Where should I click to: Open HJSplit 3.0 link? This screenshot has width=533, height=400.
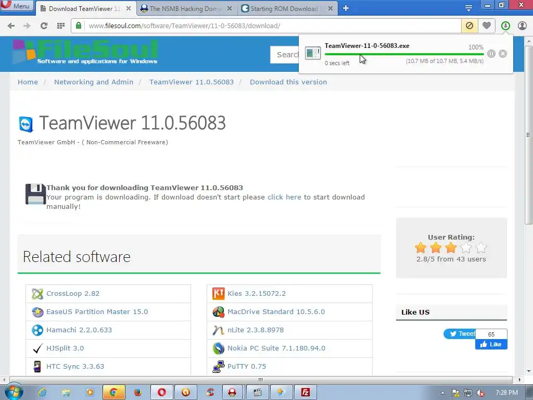point(65,348)
